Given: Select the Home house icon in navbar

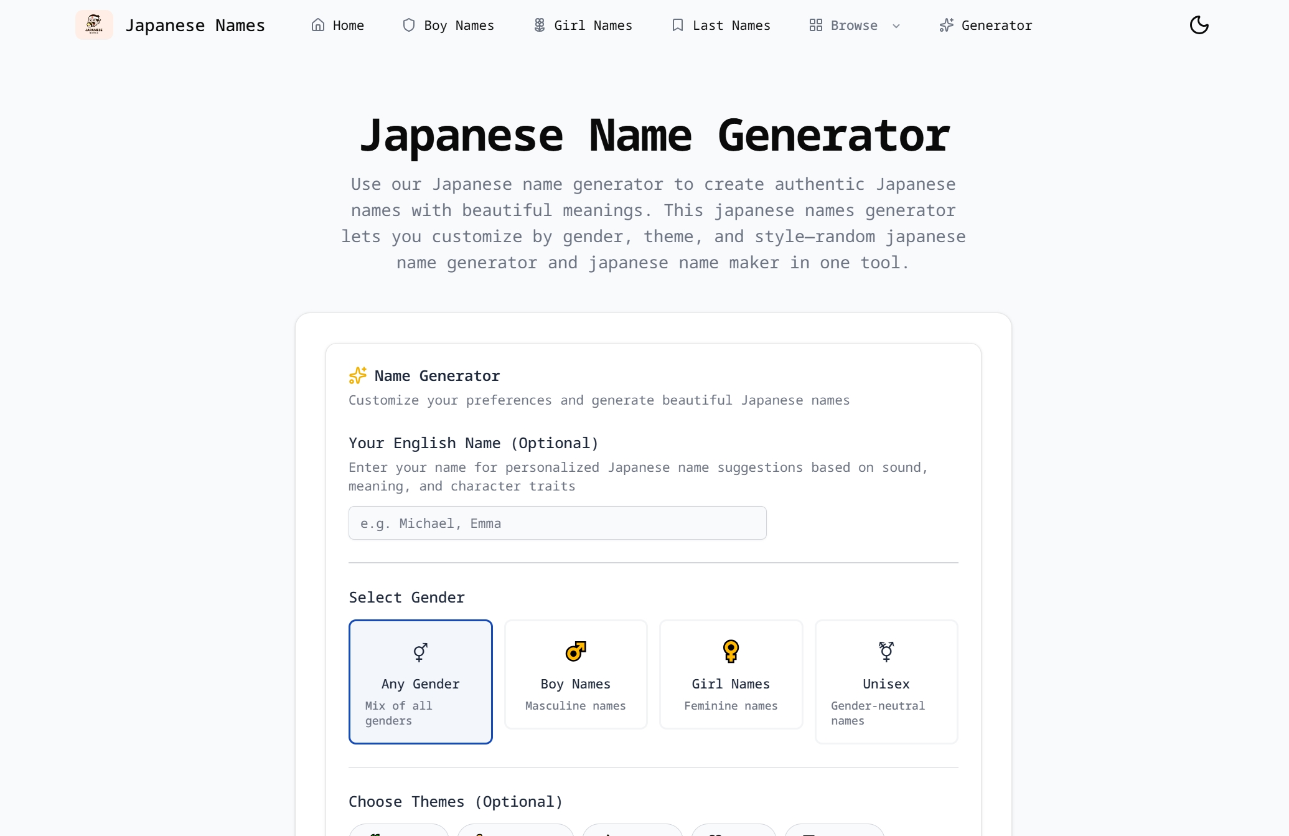Looking at the screenshot, I should pos(318,25).
